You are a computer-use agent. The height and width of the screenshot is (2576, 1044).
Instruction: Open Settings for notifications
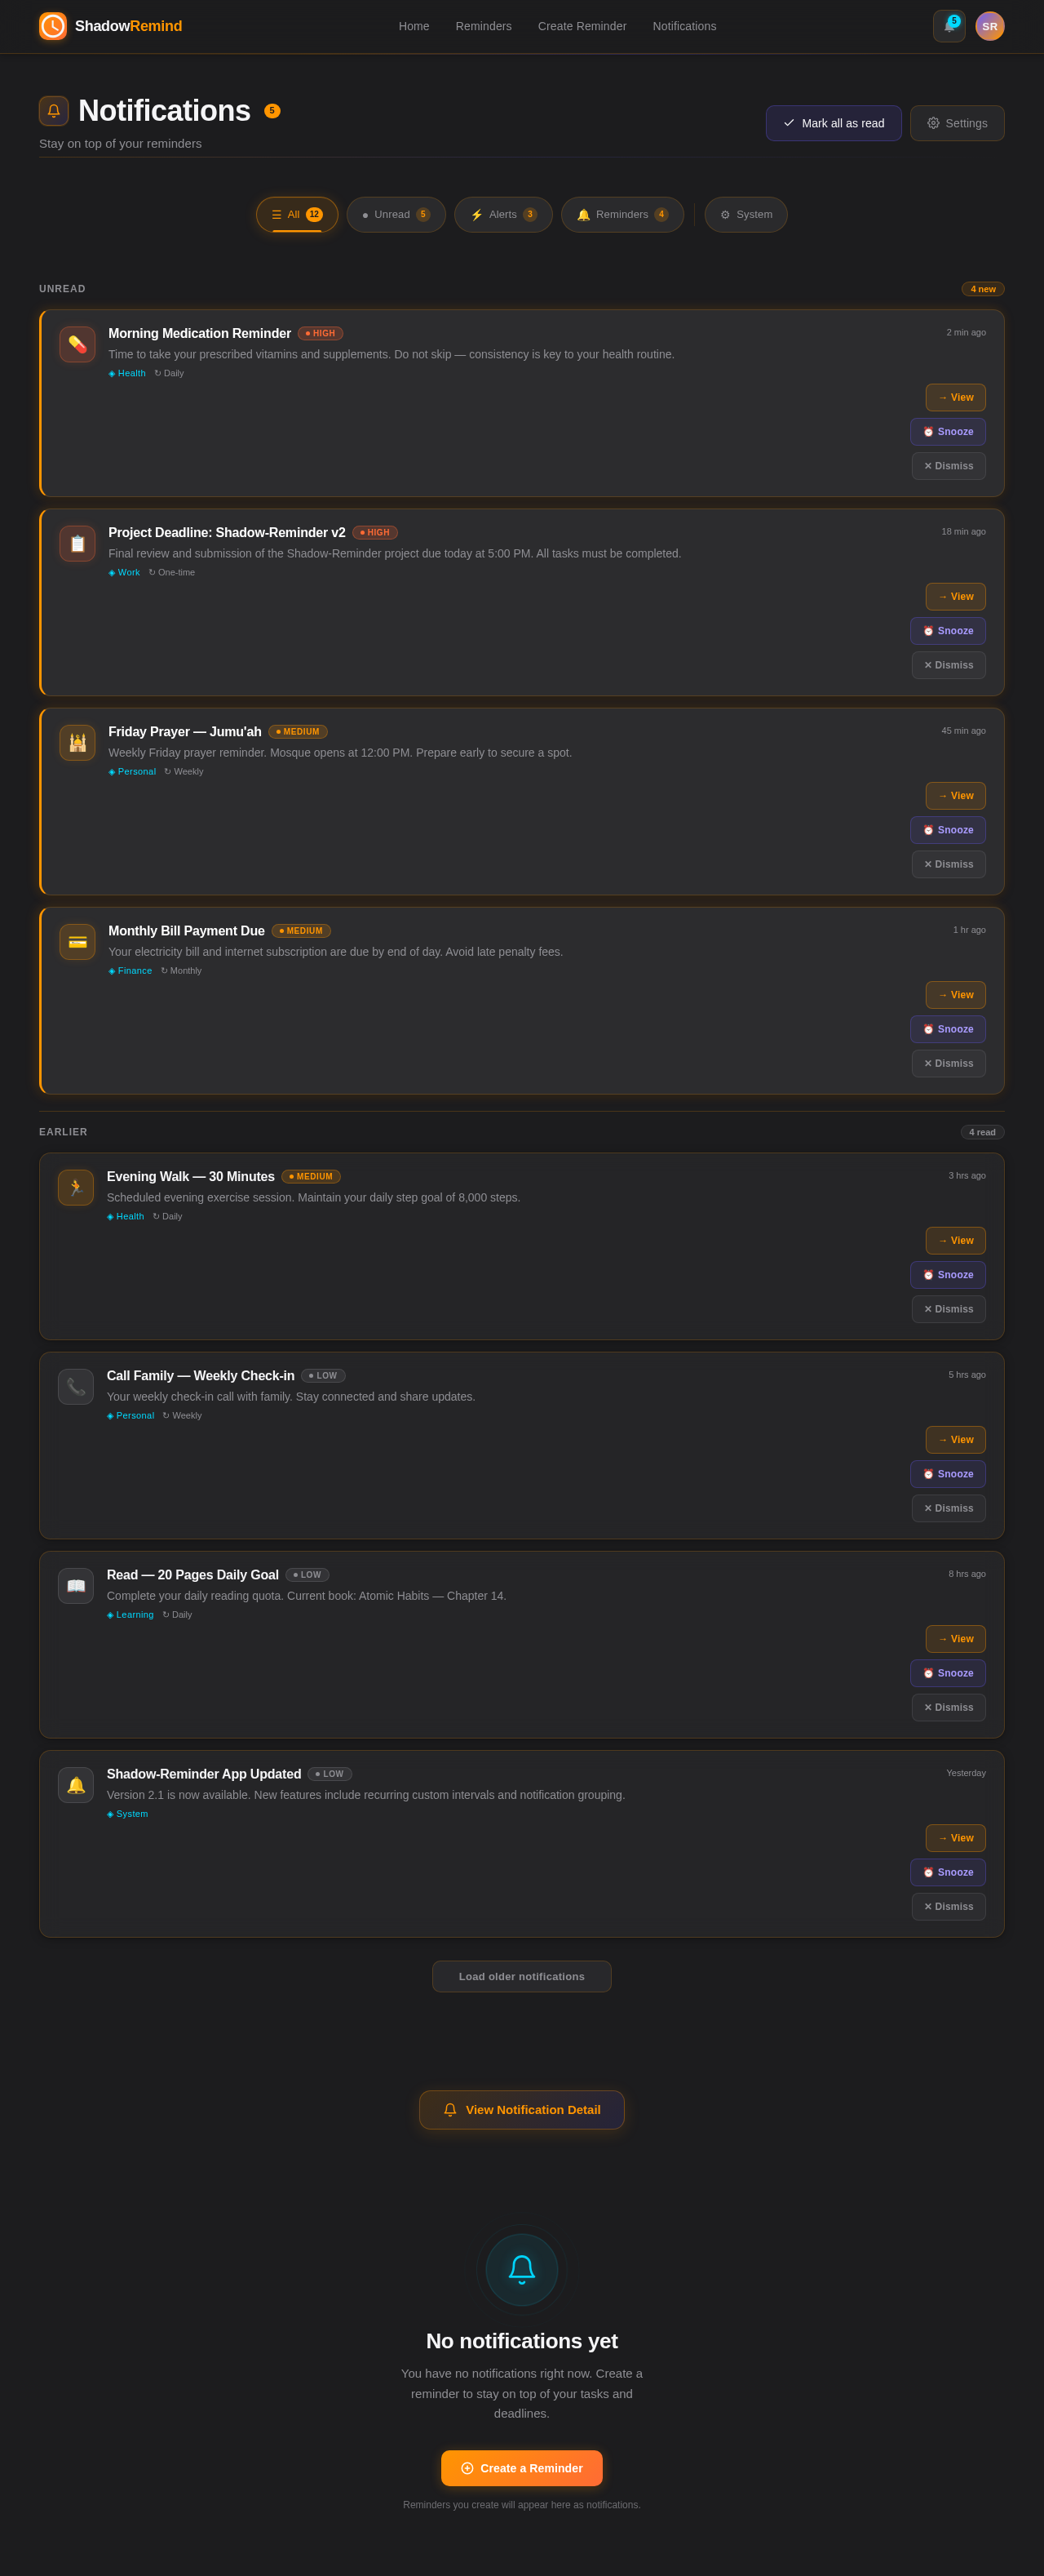tap(956, 122)
